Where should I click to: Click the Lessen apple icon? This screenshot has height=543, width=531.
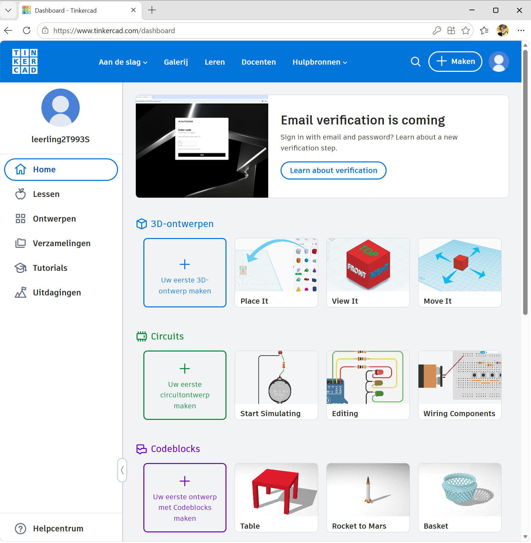click(x=21, y=194)
